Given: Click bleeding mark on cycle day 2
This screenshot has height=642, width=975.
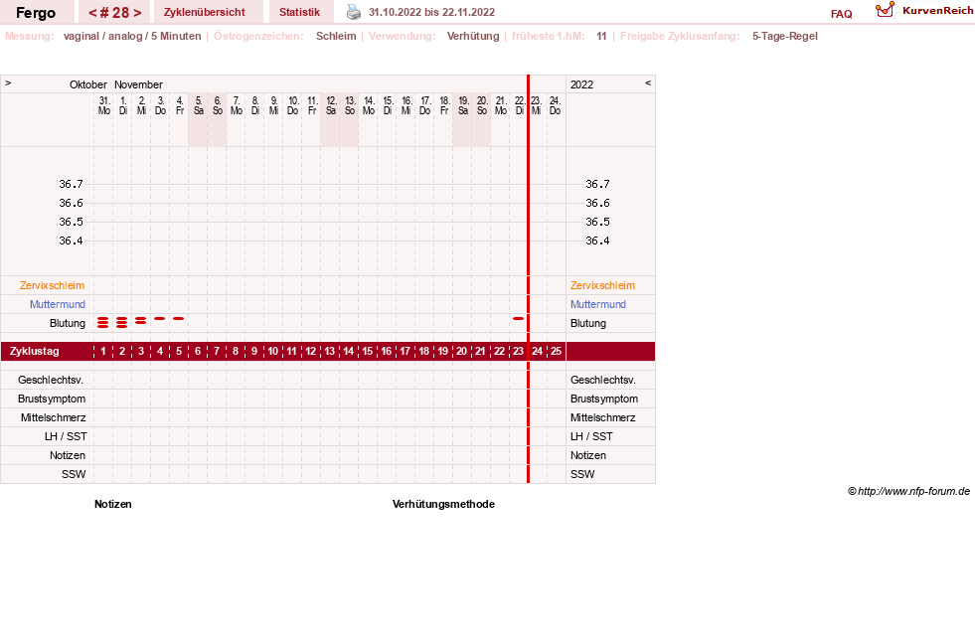Looking at the screenshot, I should [122, 322].
